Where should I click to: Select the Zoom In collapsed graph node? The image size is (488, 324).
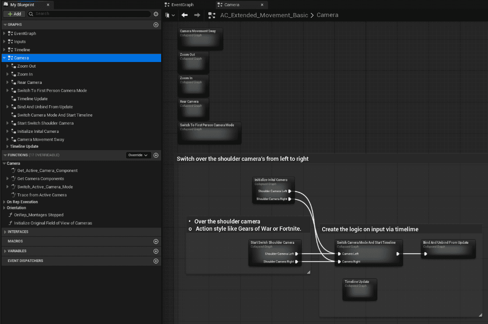pos(193,86)
